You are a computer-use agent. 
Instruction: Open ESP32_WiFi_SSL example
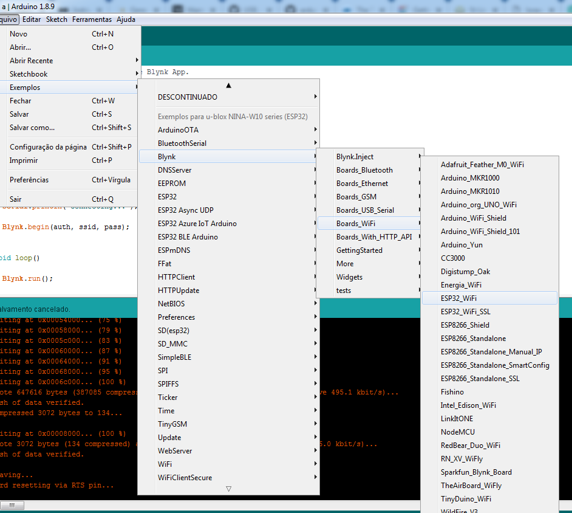489,312
